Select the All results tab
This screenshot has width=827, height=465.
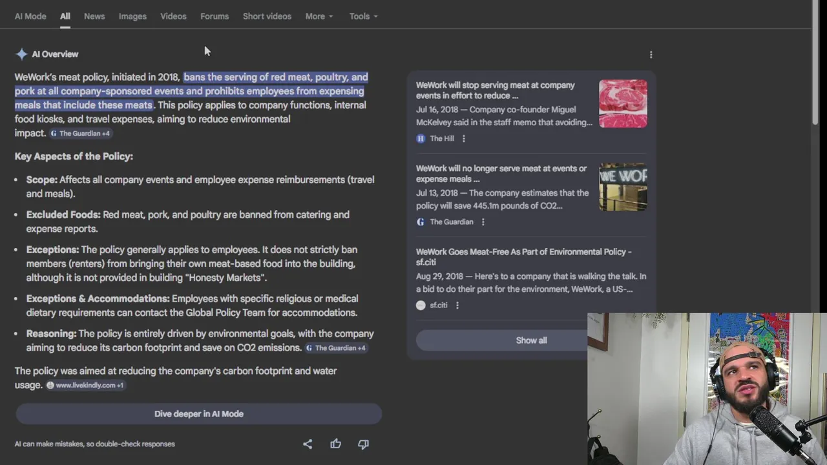click(65, 16)
